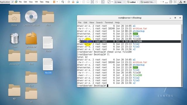Click the green file100 name in lower listing

coord(137,75)
